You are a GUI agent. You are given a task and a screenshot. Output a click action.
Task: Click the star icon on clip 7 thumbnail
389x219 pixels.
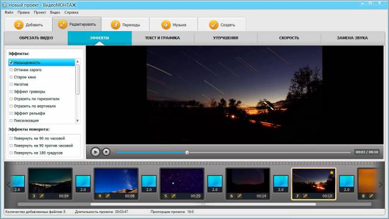(332, 172)
